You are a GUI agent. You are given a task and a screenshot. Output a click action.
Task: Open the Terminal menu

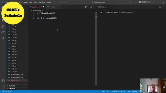[42, 2]
